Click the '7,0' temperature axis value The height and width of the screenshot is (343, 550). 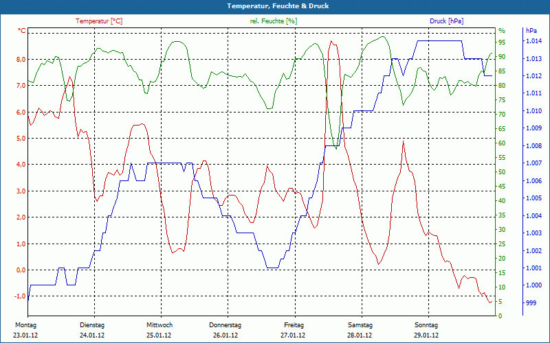21,86
